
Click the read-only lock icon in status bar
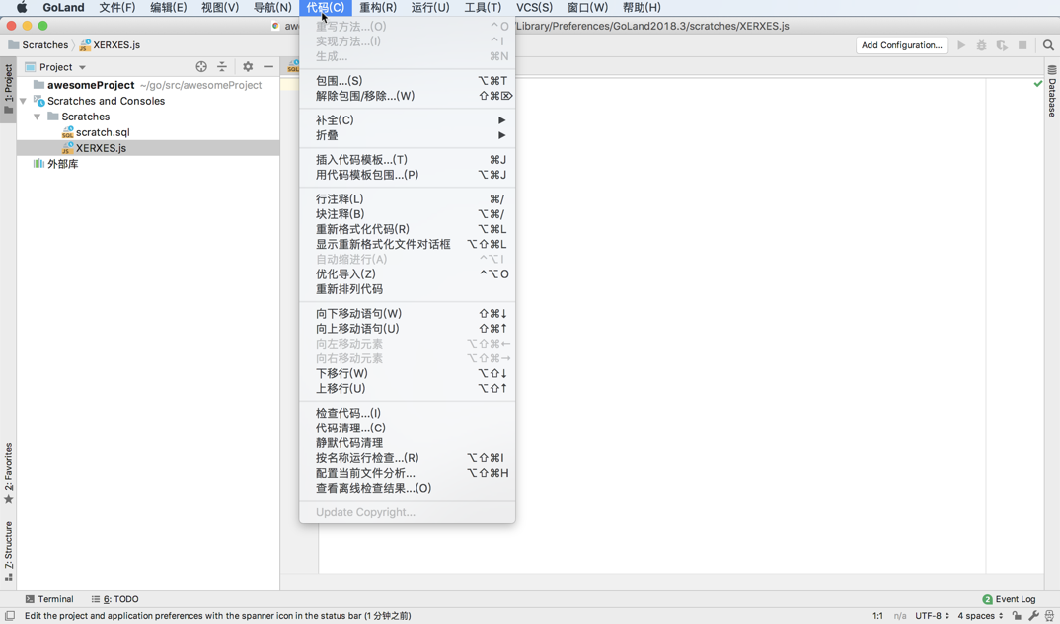(x=1017, y=616)
